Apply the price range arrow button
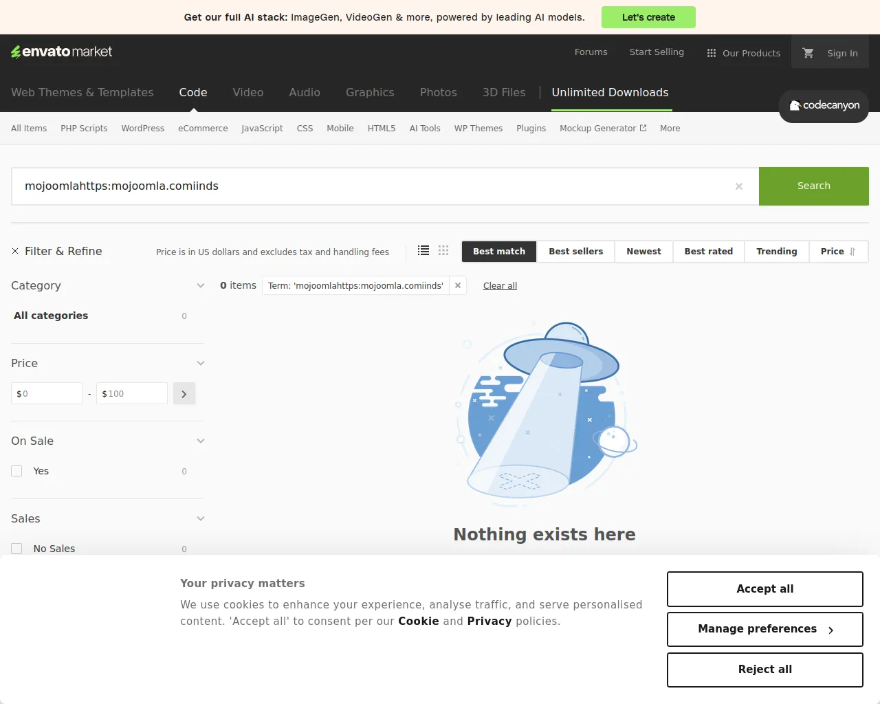Image resolution: width=880 pixels, height=704 pixels. click(184, 394)
